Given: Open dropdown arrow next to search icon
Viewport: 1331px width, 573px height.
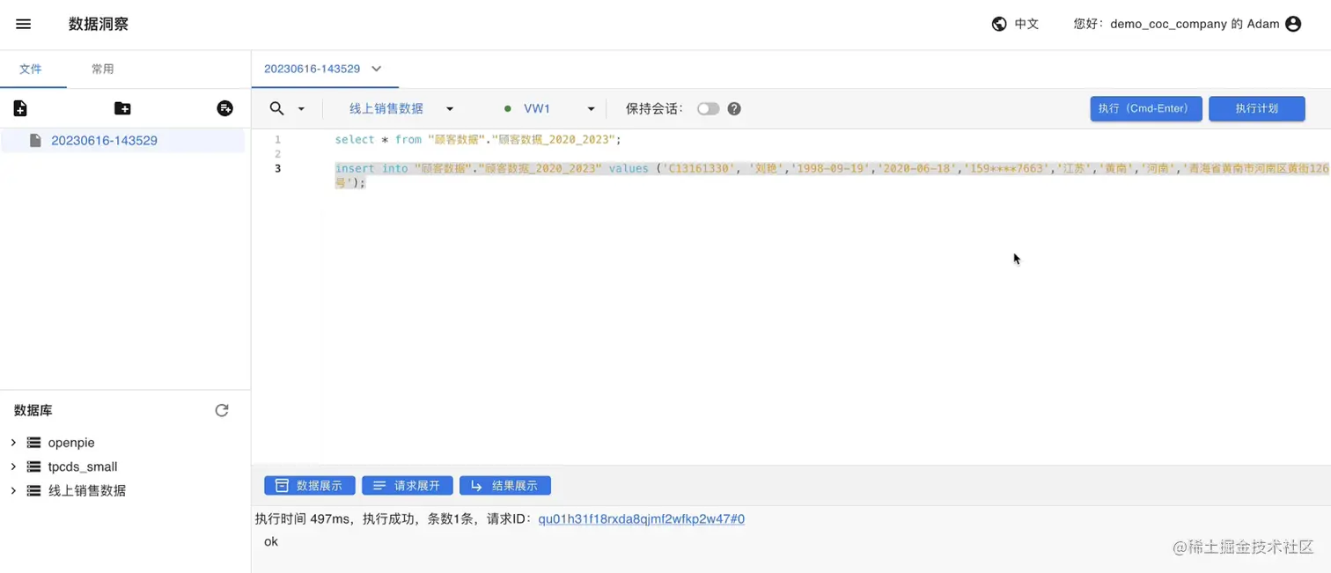Looking at the screenshot, I should click(x=301, y=109).
